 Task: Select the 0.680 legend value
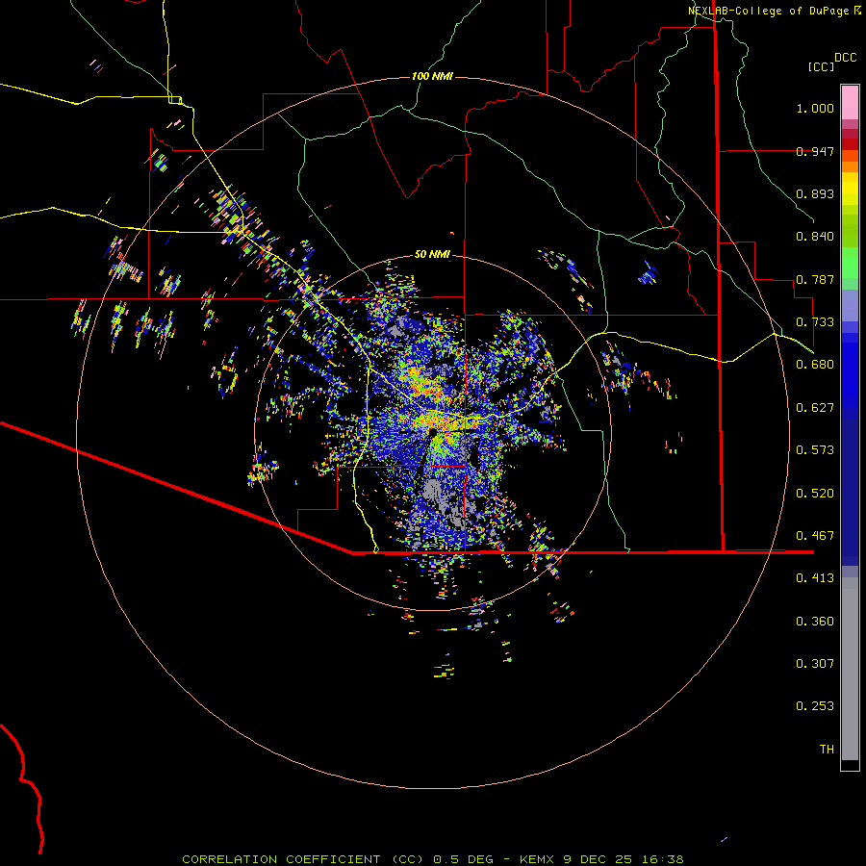pyautogui.click(x=815, y=365)
